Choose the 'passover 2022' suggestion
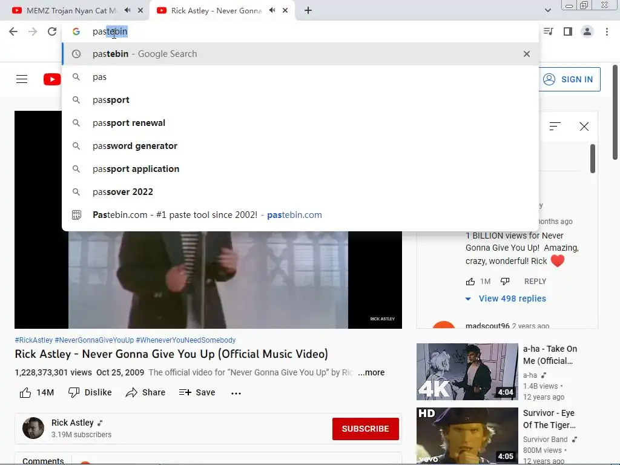Screen dimensions: 620x465 click(300, 192)
